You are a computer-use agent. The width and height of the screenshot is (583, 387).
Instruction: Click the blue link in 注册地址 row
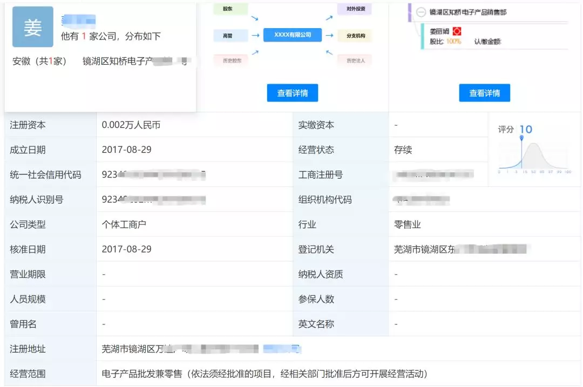click(281, 349)
